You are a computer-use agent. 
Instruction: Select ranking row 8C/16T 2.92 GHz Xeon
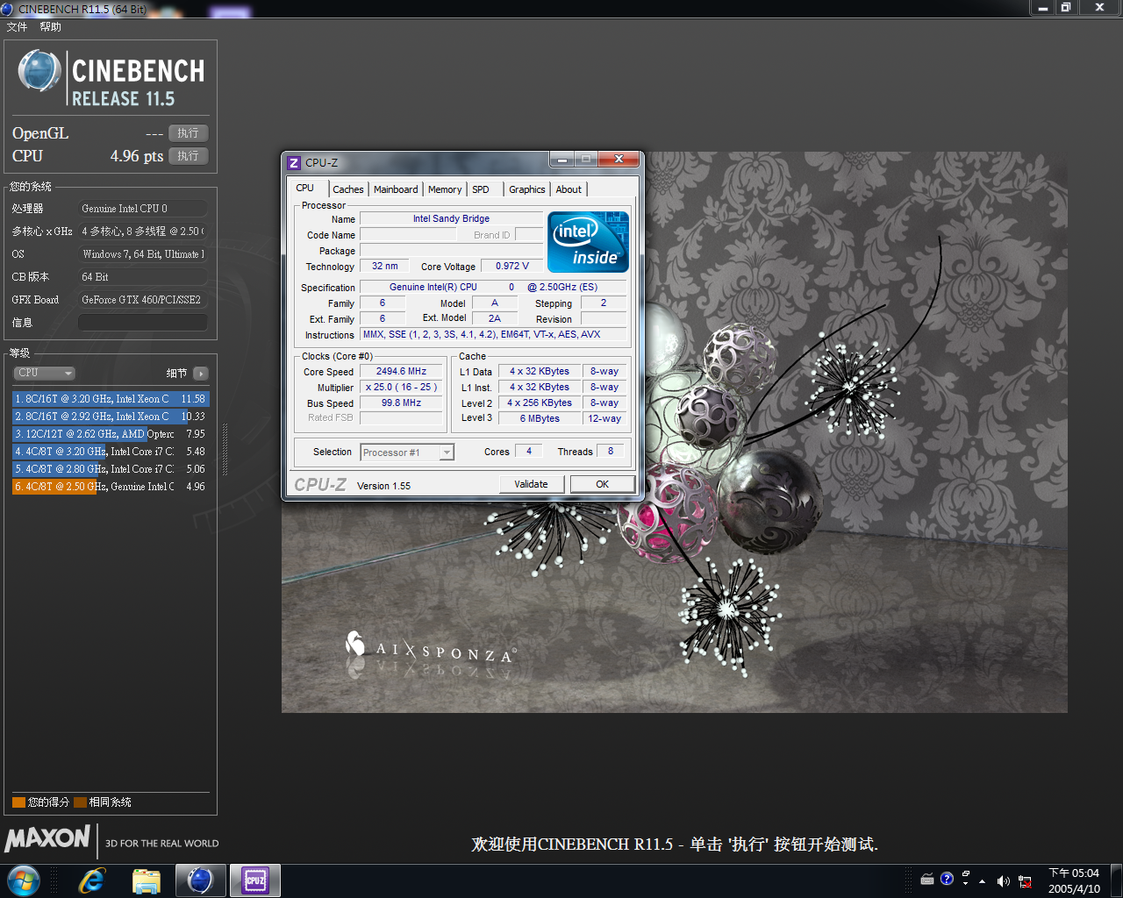[111, 417]
